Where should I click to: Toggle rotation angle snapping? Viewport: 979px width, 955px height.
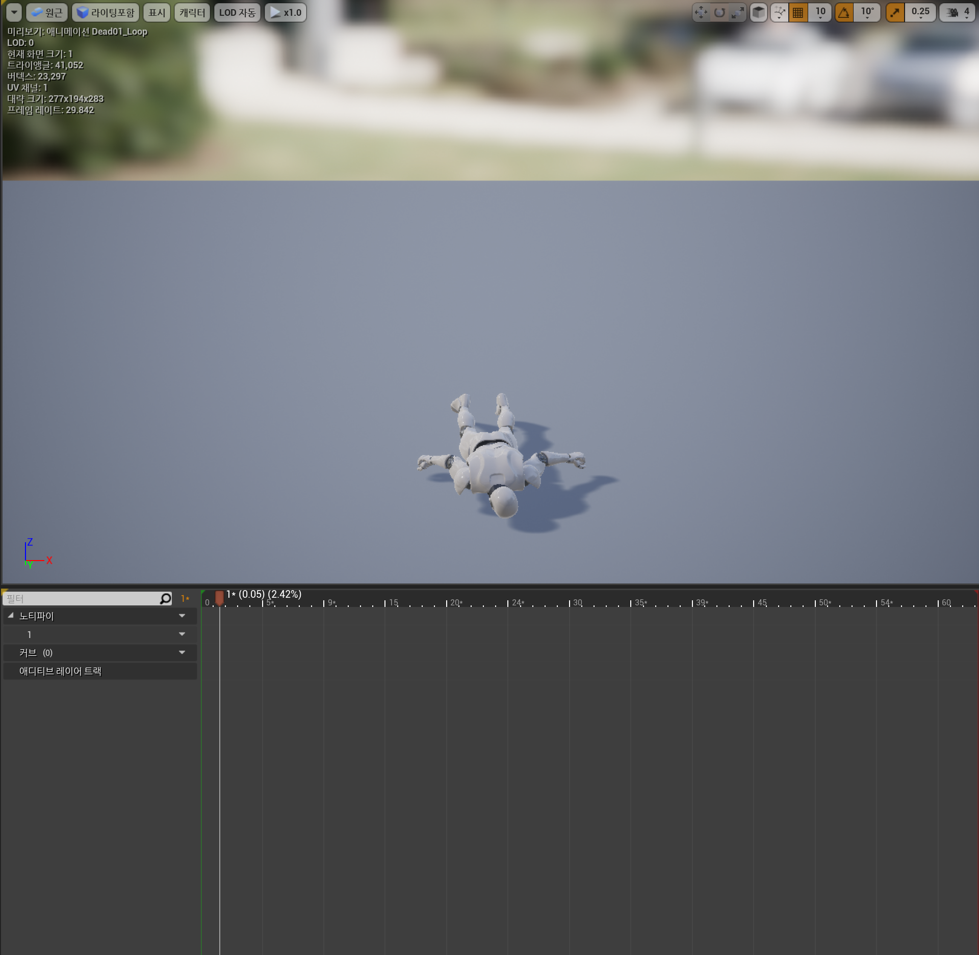click(844, 12)
